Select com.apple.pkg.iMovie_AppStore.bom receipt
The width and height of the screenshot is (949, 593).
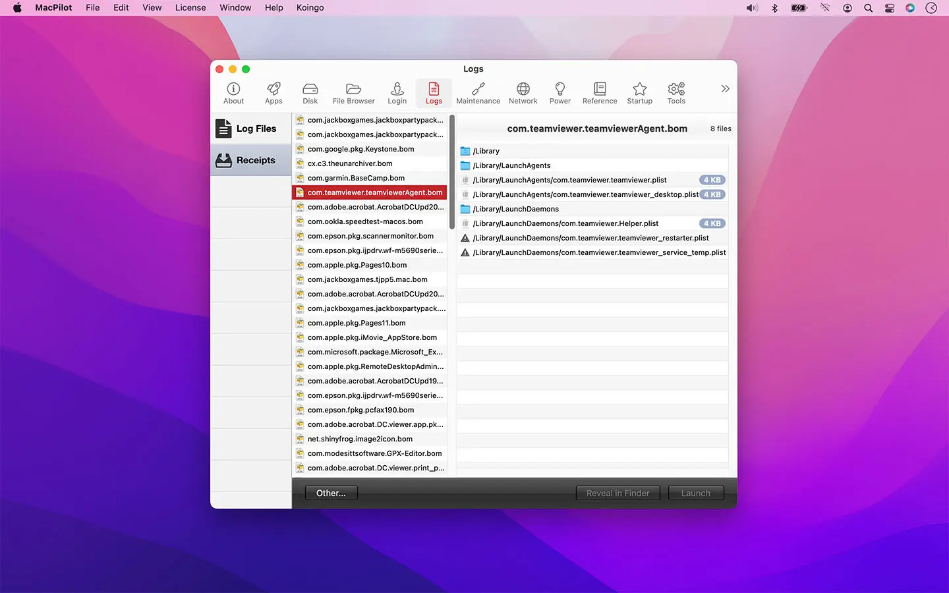(x=370, y=337)
